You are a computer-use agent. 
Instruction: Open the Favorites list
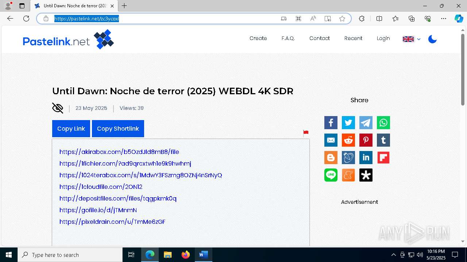(395, 19)
